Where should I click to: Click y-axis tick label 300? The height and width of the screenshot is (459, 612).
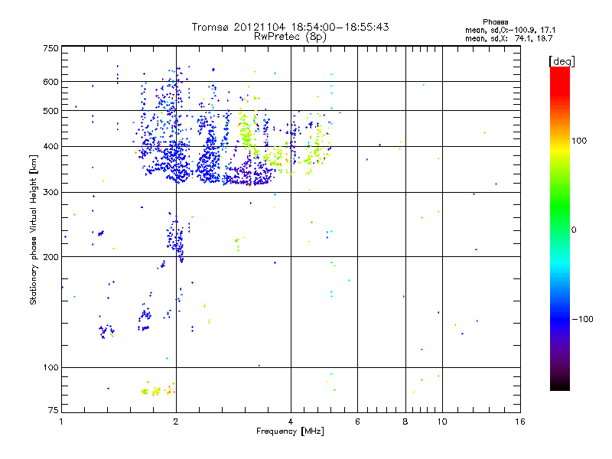pyautogui.click(x=50, y=193)
